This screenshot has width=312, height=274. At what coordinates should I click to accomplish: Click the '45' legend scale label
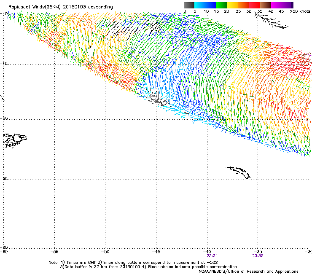281,11
